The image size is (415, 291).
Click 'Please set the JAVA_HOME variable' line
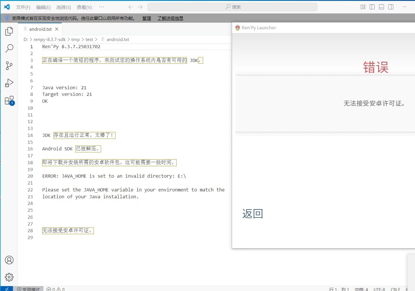[133, 190]
